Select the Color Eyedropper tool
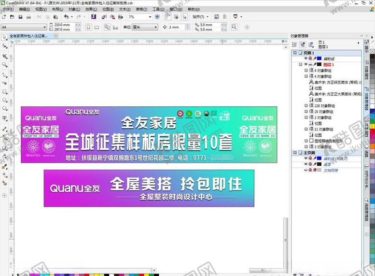This screenshot has height=276, width=375. pos(4,167)
